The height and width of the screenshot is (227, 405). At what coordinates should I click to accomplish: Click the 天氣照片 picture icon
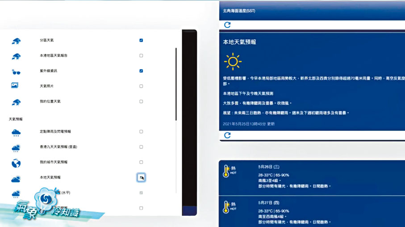[x=15, y=86]
